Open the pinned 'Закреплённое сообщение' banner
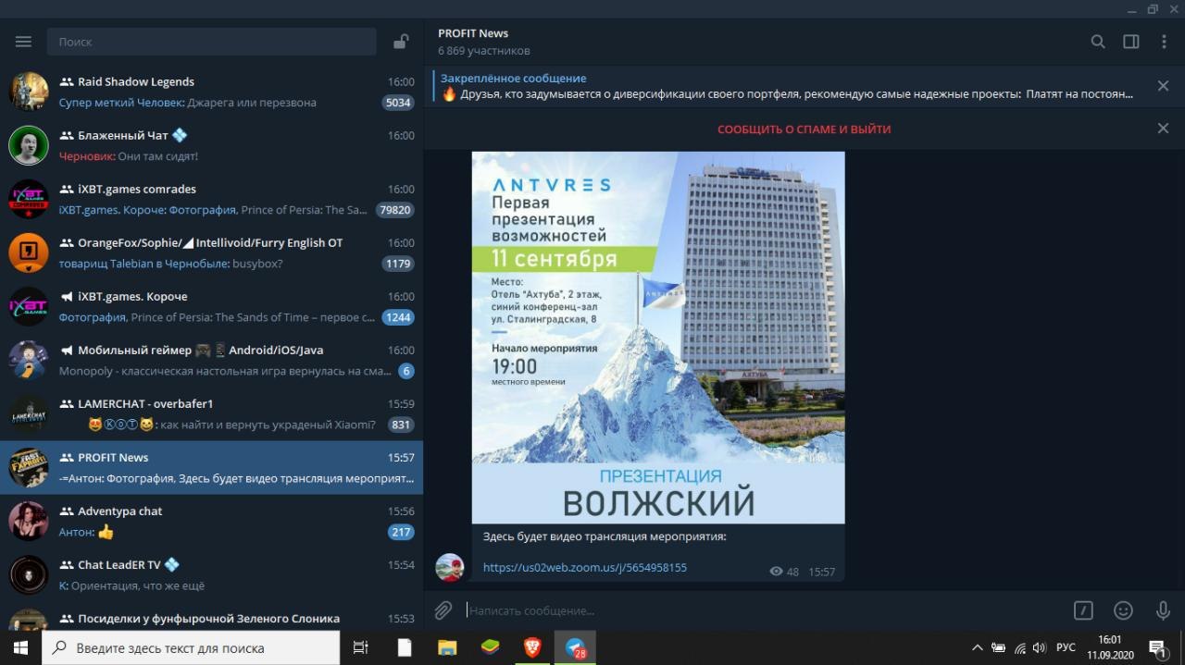Image resolution: width=1185 pixels, height=665 pixels. click(x=787, y=86)
